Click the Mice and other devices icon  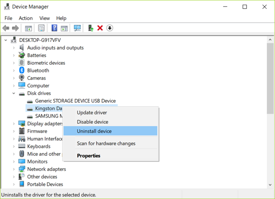[22, 154]
